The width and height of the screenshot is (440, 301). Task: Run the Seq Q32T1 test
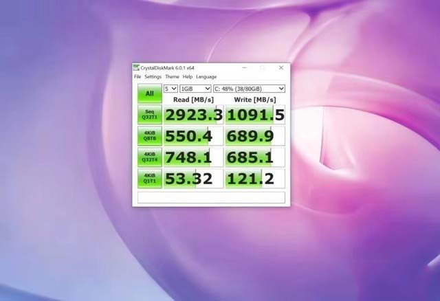[150, 115]
